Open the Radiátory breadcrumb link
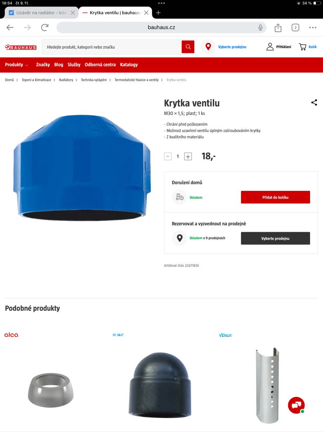 pyautogui.click(x=66, y=80)
